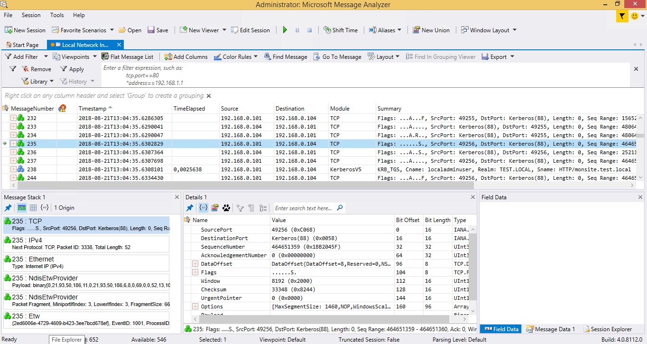Open the Session menu
647x344 pixels.
pos(31,15)
